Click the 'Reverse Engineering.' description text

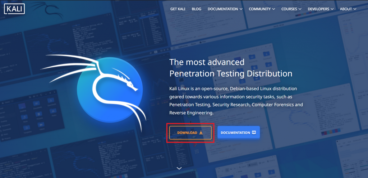point(191,113)
